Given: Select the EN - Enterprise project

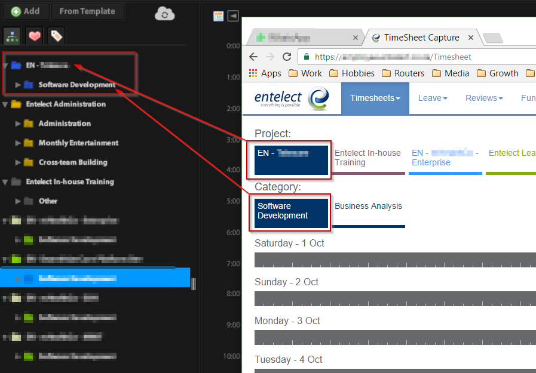Looking at the screenshot, I should (x=445, y=160).
